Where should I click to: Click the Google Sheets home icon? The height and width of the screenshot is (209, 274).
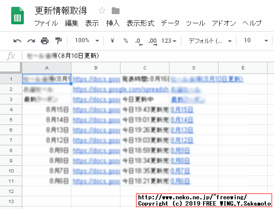pos(17,16)
